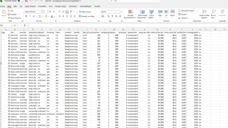Toggle bold K formatting

point(26,16)
